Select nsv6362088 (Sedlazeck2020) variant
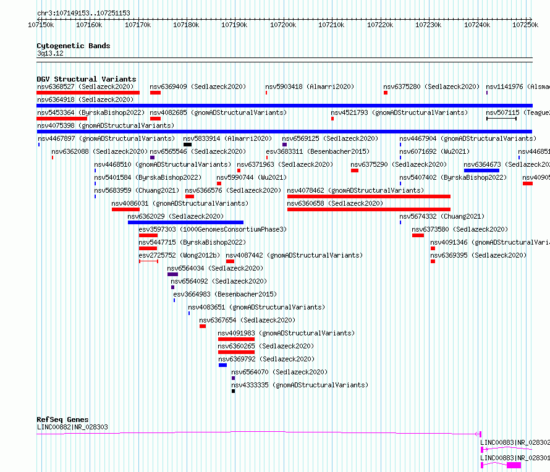Viewport: 550px width, 472px height. click(x=99, y=151)
